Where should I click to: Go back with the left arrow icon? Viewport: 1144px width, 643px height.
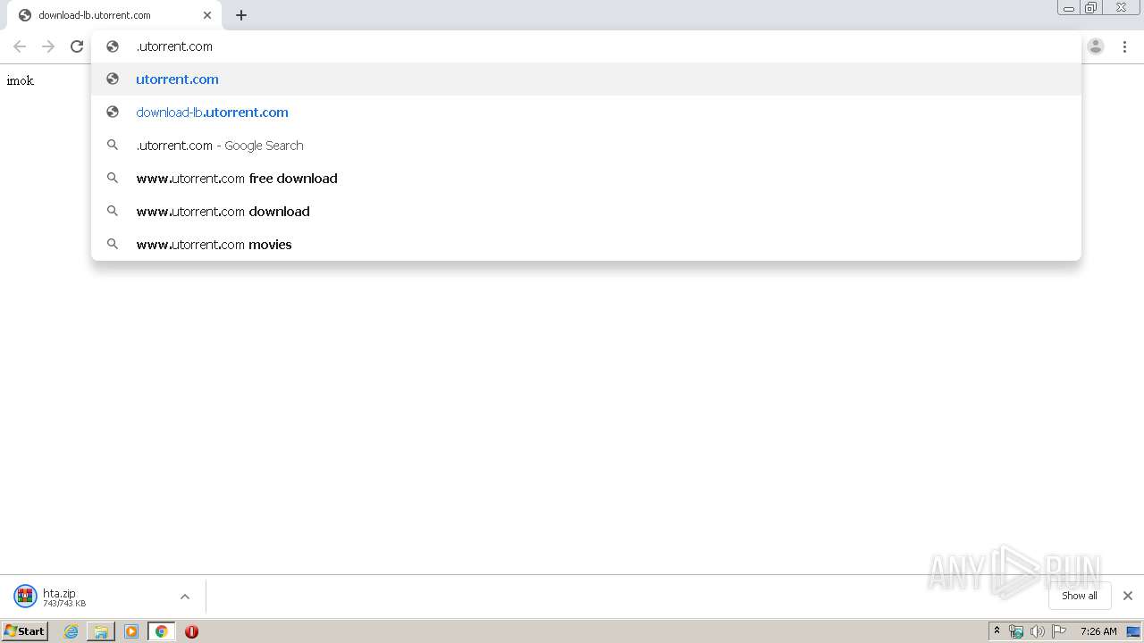pyautogui.click(x=20, y=46)
